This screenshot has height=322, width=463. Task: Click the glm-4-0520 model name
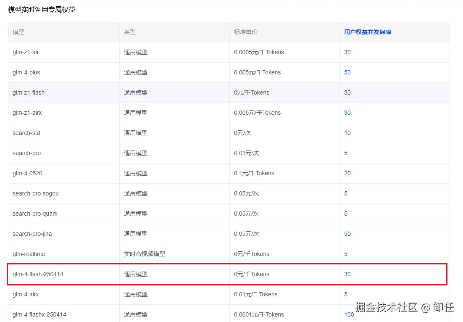27,174
